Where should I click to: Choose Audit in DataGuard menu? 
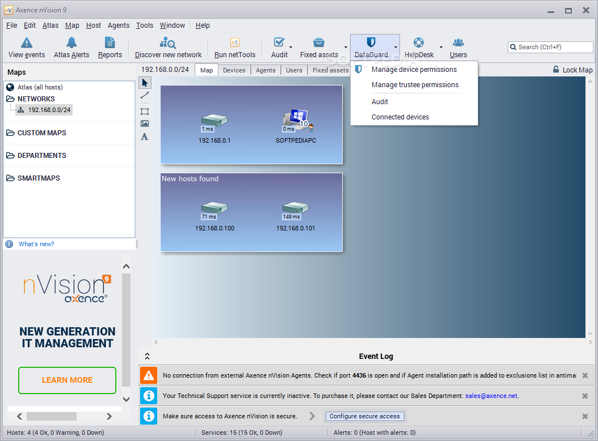pos(414,101)
